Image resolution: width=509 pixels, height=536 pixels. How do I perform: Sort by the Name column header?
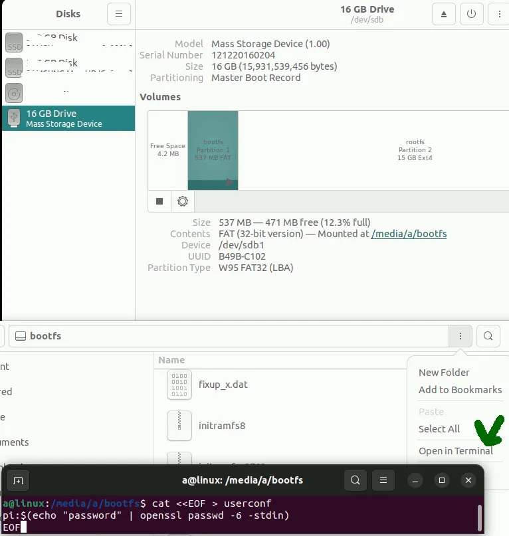pyautogui.click(x=171, y=360)
